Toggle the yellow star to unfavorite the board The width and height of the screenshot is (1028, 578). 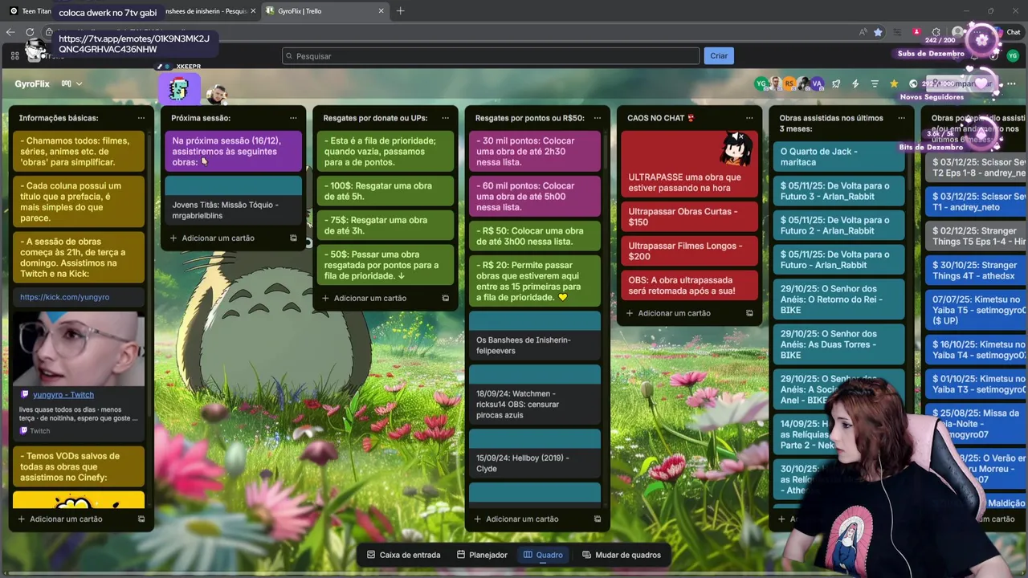[x=894, y=83]
